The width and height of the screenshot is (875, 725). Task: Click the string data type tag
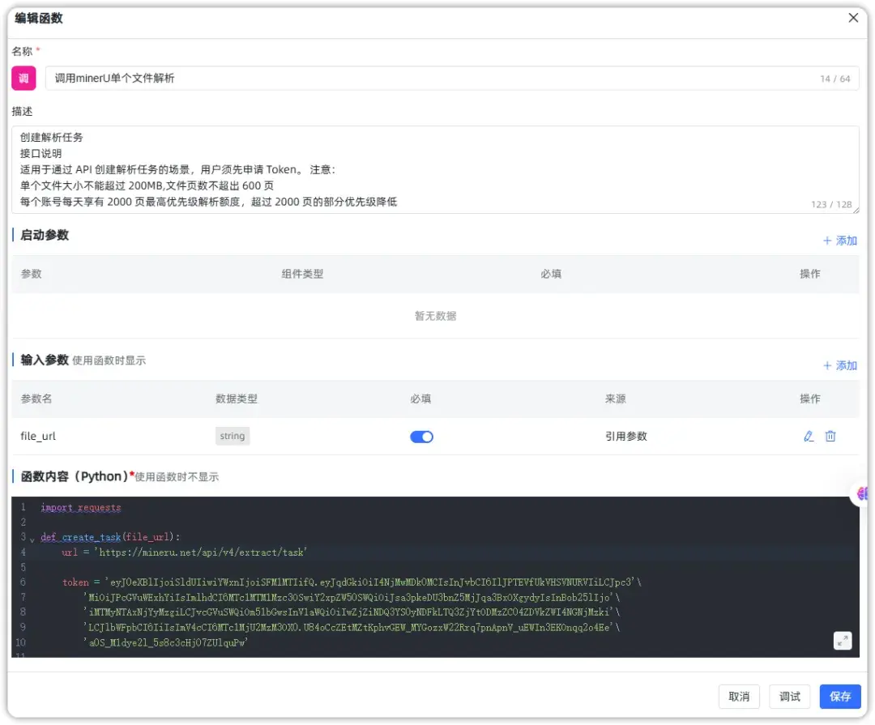(x=232, y=436)
